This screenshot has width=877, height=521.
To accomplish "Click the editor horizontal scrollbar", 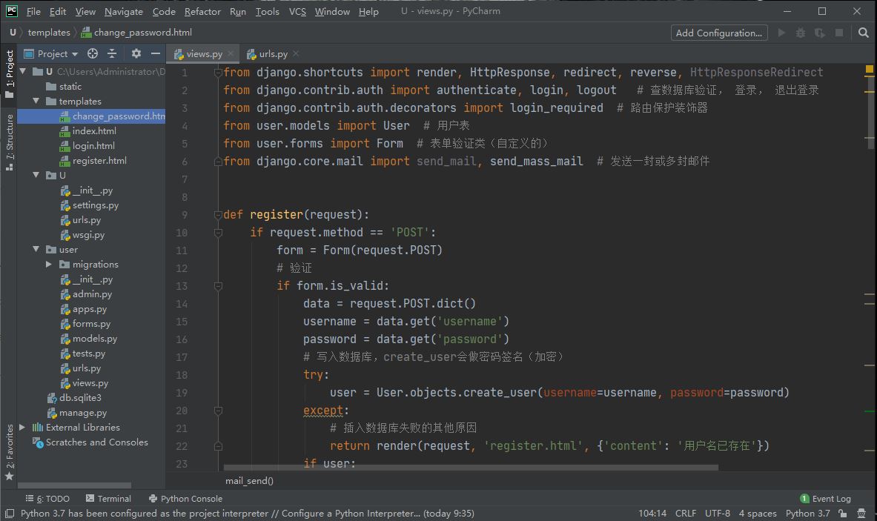I will pos(471,468).
